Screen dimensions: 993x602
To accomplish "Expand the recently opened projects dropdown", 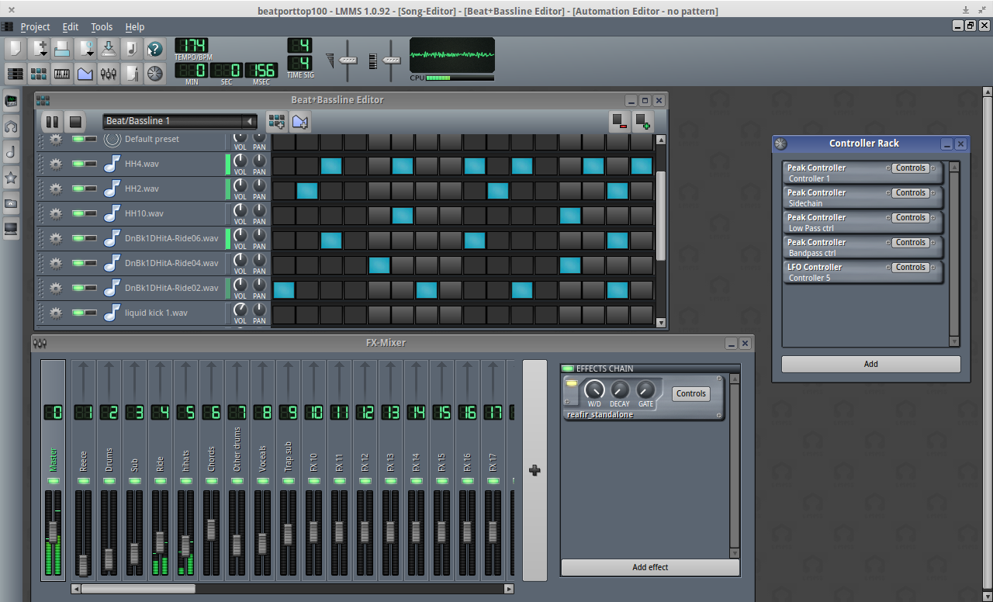I will tap(85, 49).
